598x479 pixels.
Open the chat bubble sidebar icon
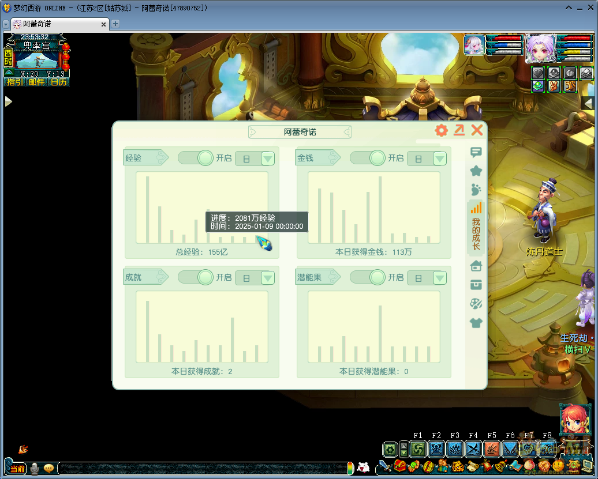[x=476, y=152]
